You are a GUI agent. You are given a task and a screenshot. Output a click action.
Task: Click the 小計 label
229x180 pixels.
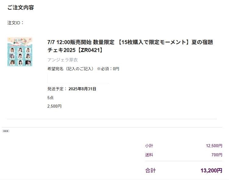click(x=149, y=146)
